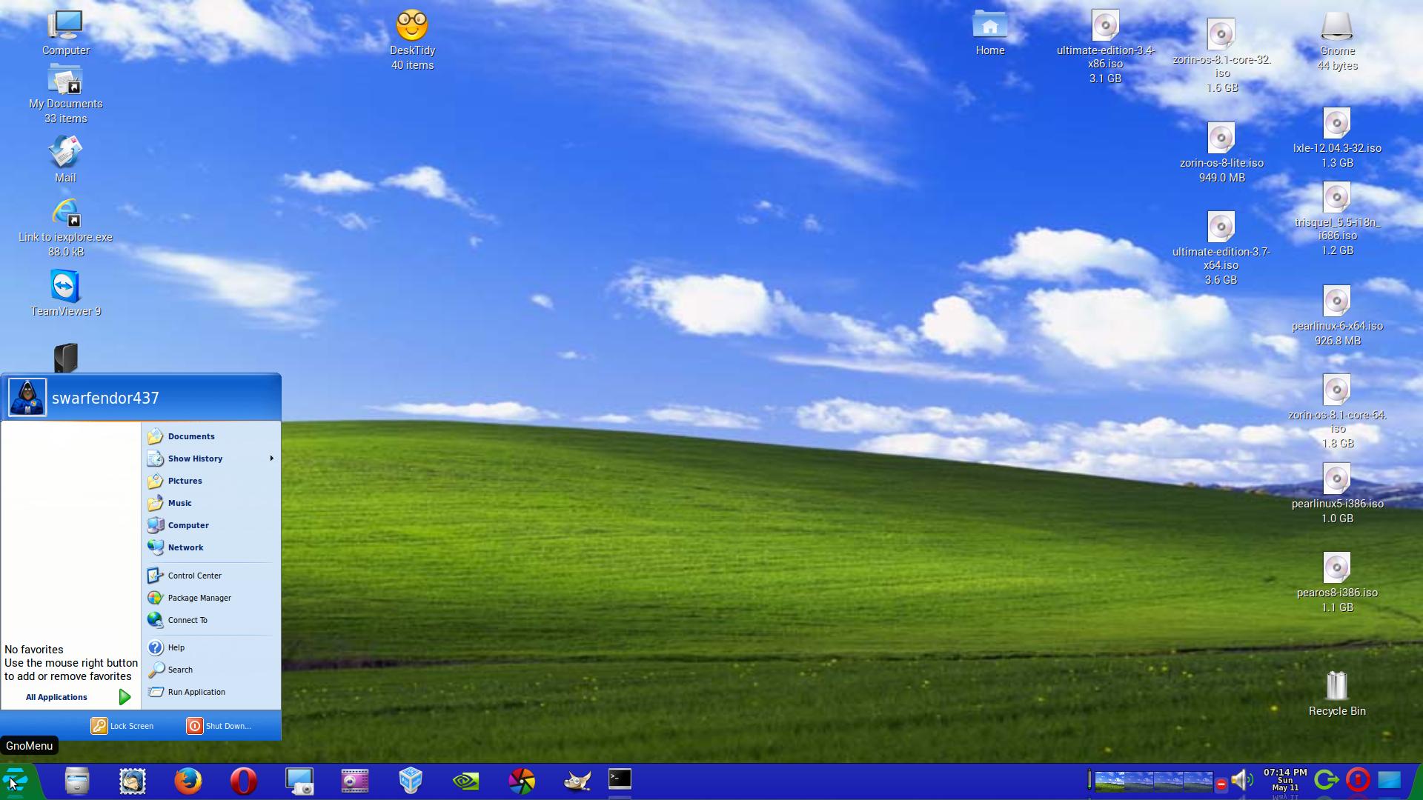Image resolution: width=1423 pixels, height=800 pixels.
Task: Open the GIMP dock icon
Action: (x=577, y=780)
